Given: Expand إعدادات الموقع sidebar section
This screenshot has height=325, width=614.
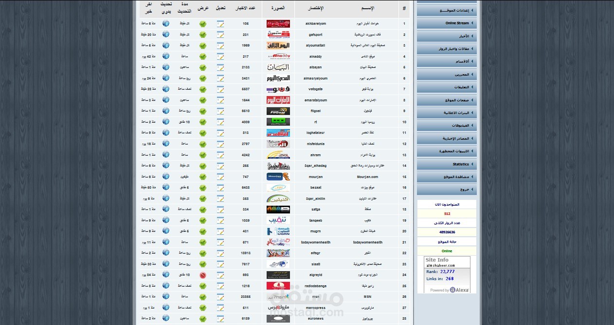Looking at the screenshot, I should [447, 10].
